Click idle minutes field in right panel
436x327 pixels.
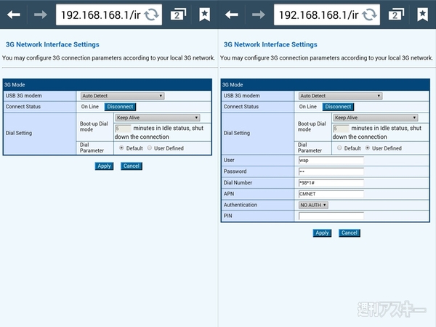pyautogui.click(x=341, y=129)
